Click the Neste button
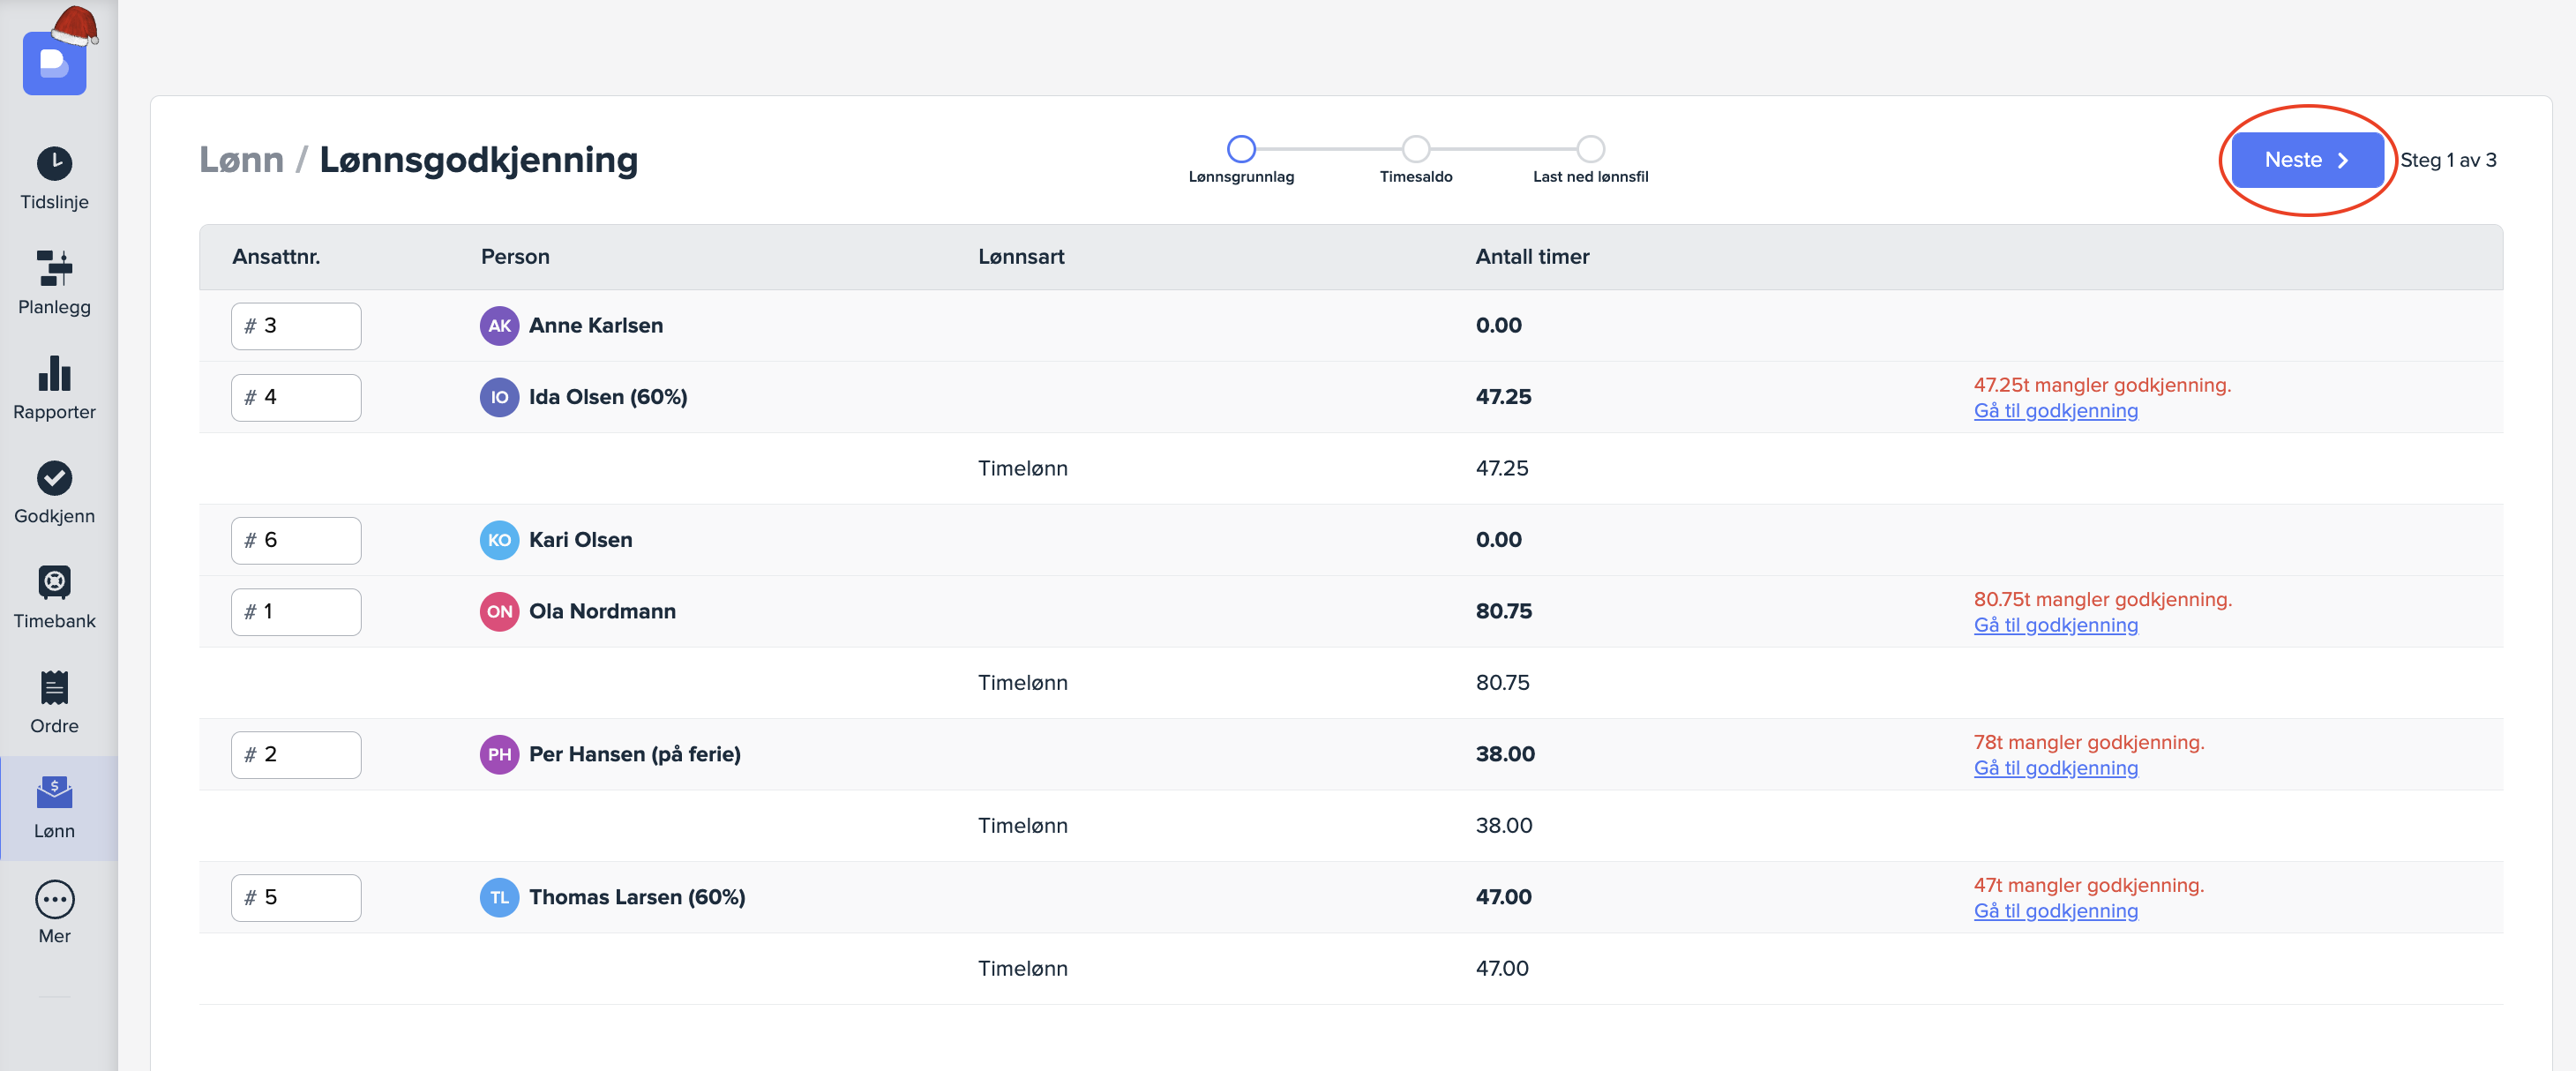This screenshot has width=2576, height=1071. coord(2306,160)
